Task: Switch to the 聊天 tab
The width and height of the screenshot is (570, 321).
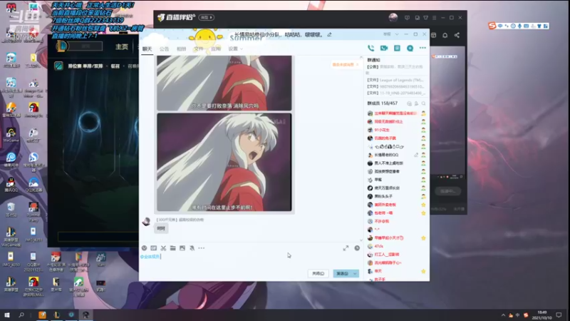Action: pyautogui.click(x=147, y=49)
